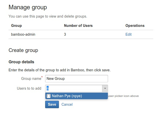Focus the Group name text field

pos(76,79)
